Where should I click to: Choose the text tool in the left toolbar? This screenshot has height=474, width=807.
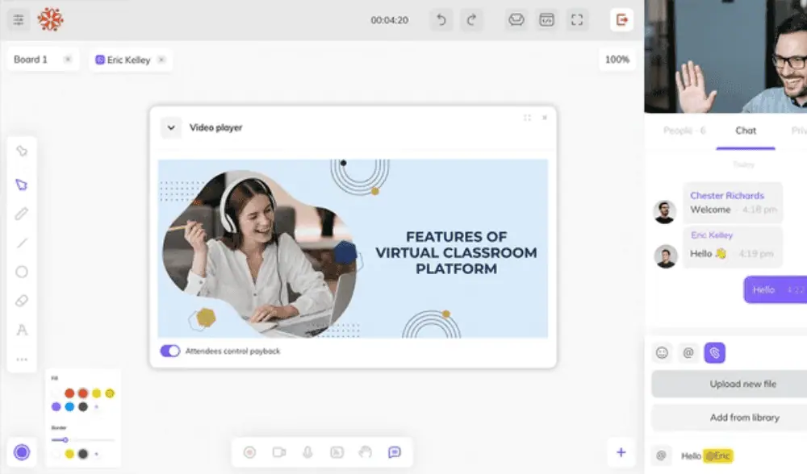(x=22, y=330)
